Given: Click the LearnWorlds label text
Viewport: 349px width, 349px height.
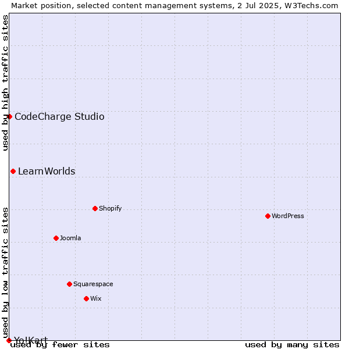Looking at the screenshot, I should (x=47, y=171).
